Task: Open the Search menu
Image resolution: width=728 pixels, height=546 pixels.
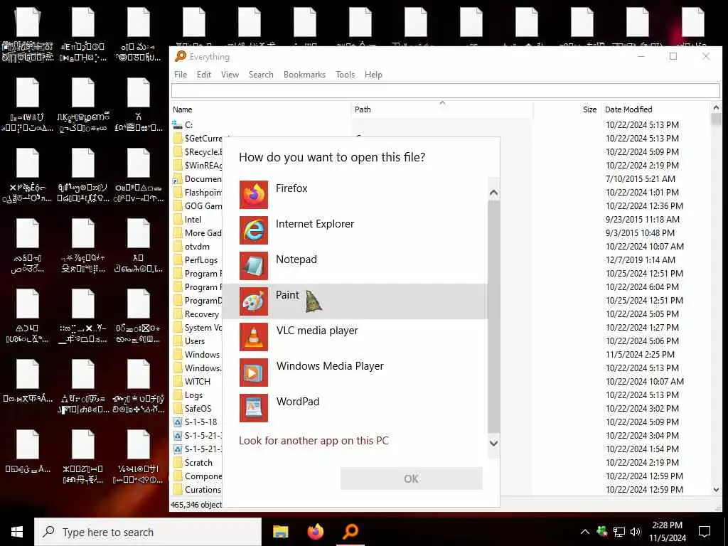Action: [x=261, y=74]
